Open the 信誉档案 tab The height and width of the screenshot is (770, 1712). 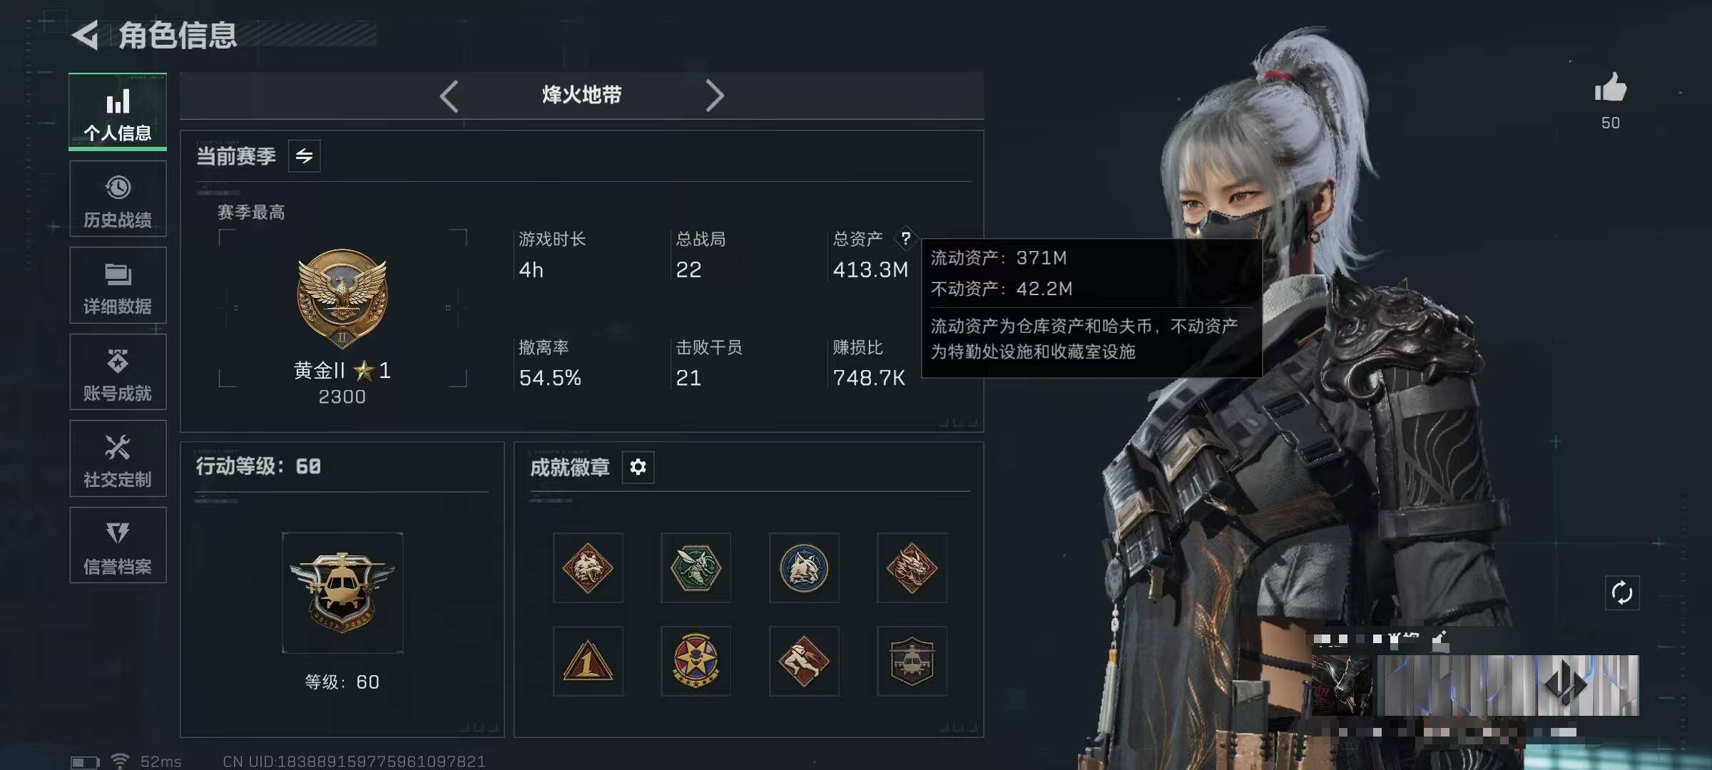tap(118, 545)
